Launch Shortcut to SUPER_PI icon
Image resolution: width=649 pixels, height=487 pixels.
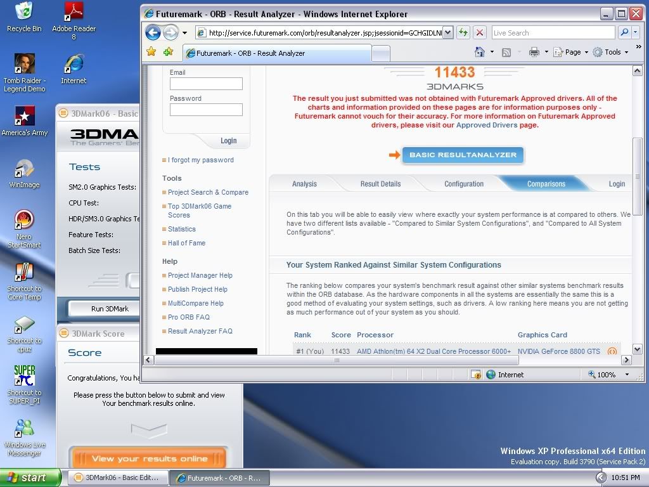[x=25, y=385]
